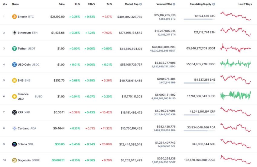257x167 pixels.
Task: Click the BNB yellow logo icon
Action: 15,80
